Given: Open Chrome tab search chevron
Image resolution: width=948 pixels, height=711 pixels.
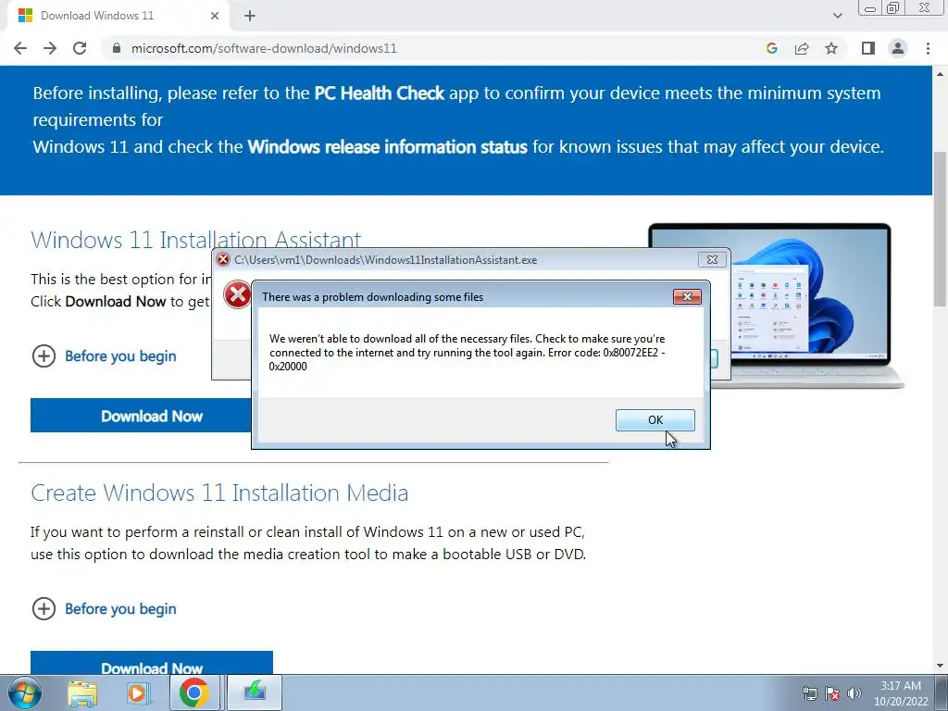Looking at the screenshot, I should coord(837,16).
